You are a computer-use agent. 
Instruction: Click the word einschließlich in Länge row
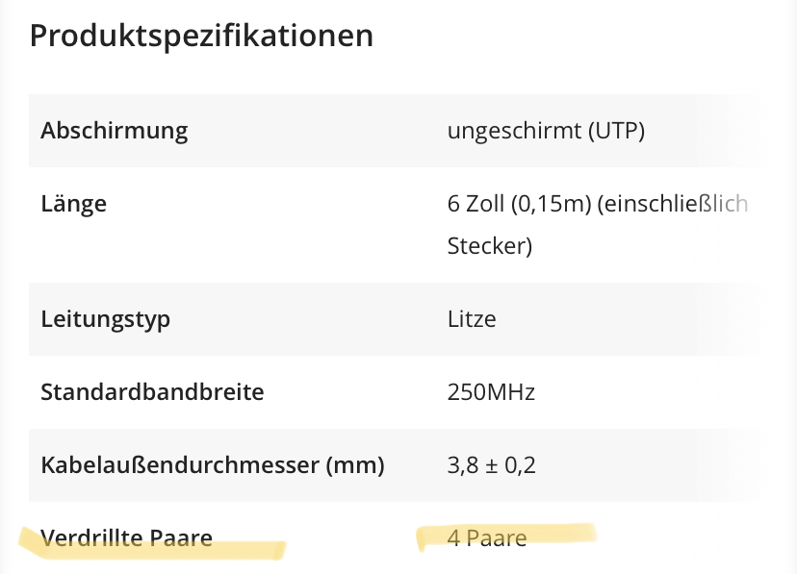tap(672, 204)
